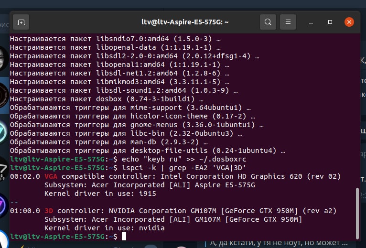
Task: Open terminal search
Action: coord(268,22)
